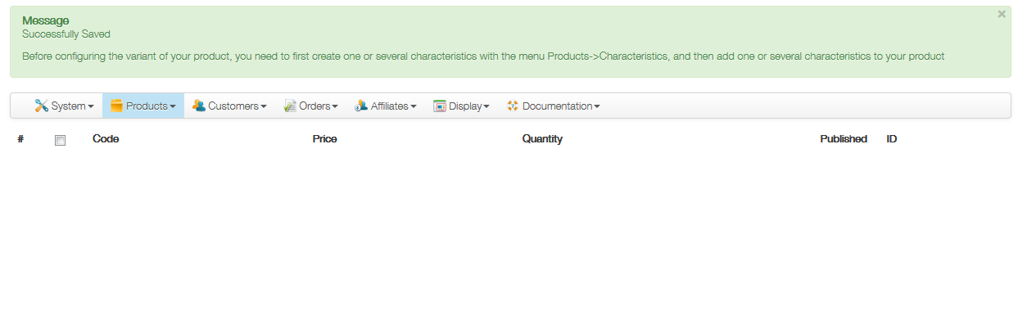Viewport: 1018px width, 311px height.
Task: Click the Quantity column header
Action: pos(542,139)
